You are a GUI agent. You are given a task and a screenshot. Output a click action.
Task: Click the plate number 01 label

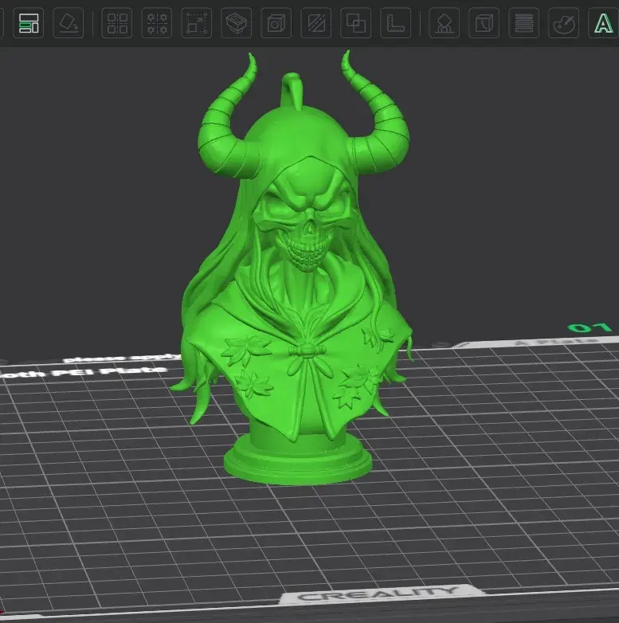click(x=590, y=327)
